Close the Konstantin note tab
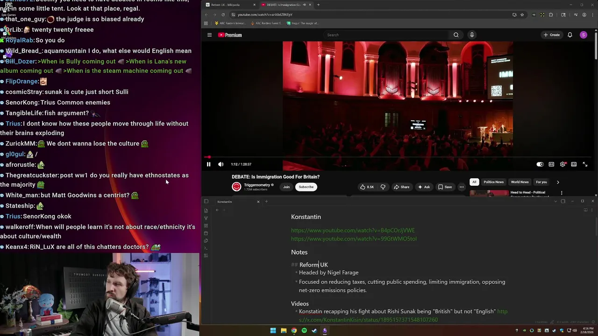 (258, 202)
